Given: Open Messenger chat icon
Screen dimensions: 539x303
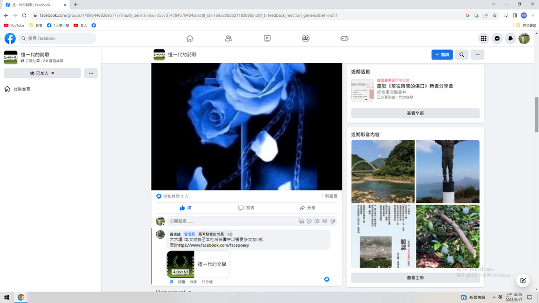Looking at the screenshot, I should 497,38.
